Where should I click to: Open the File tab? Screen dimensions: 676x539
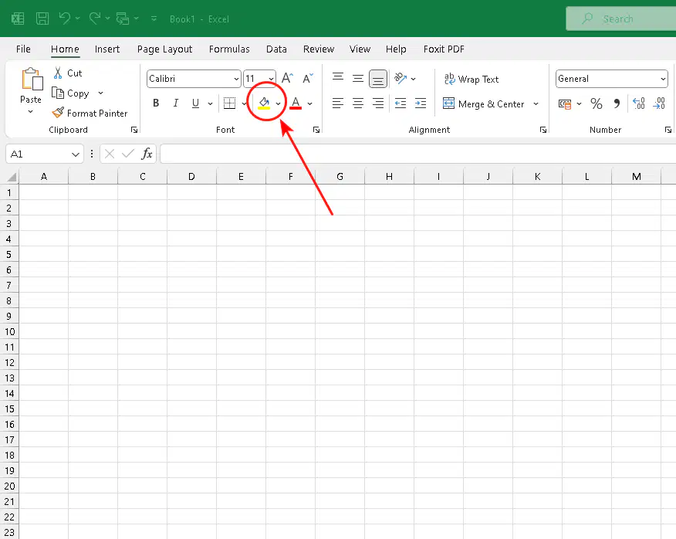[x=23, y=49]
